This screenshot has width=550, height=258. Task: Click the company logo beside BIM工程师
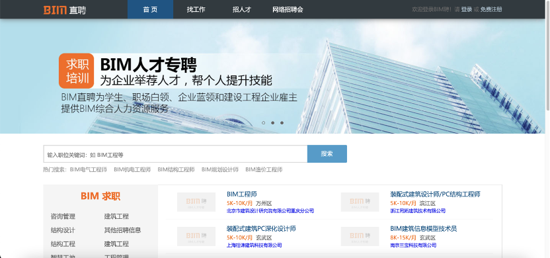[196, 202]
